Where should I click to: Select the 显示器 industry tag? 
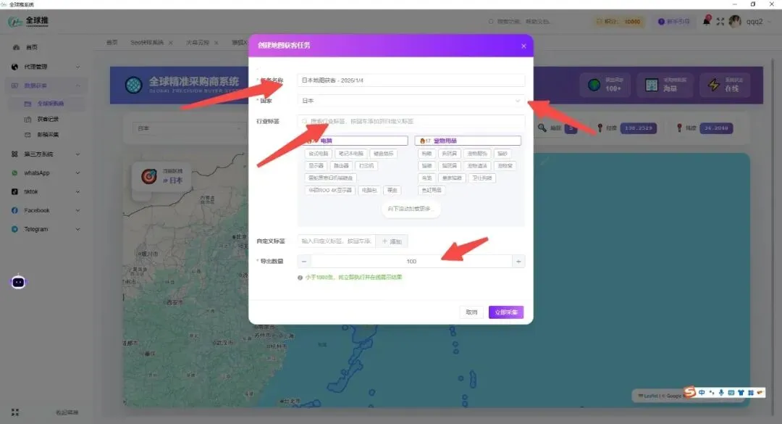tap(316, 165)
